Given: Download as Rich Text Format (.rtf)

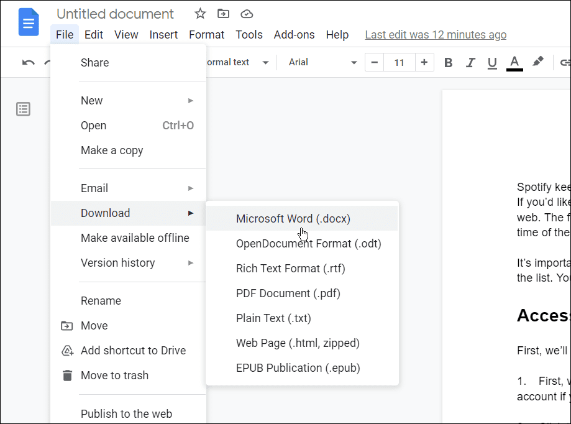Looking at the screenshot, I should (x=302, y=269).
